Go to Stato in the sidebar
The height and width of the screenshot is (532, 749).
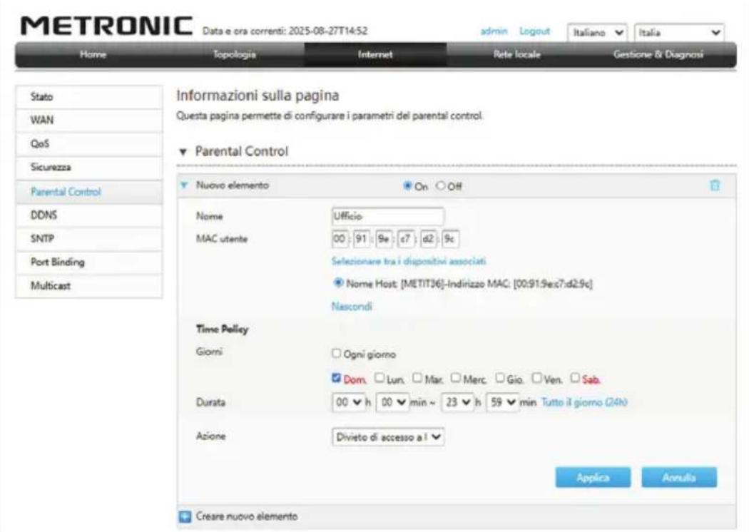(89, 97)
